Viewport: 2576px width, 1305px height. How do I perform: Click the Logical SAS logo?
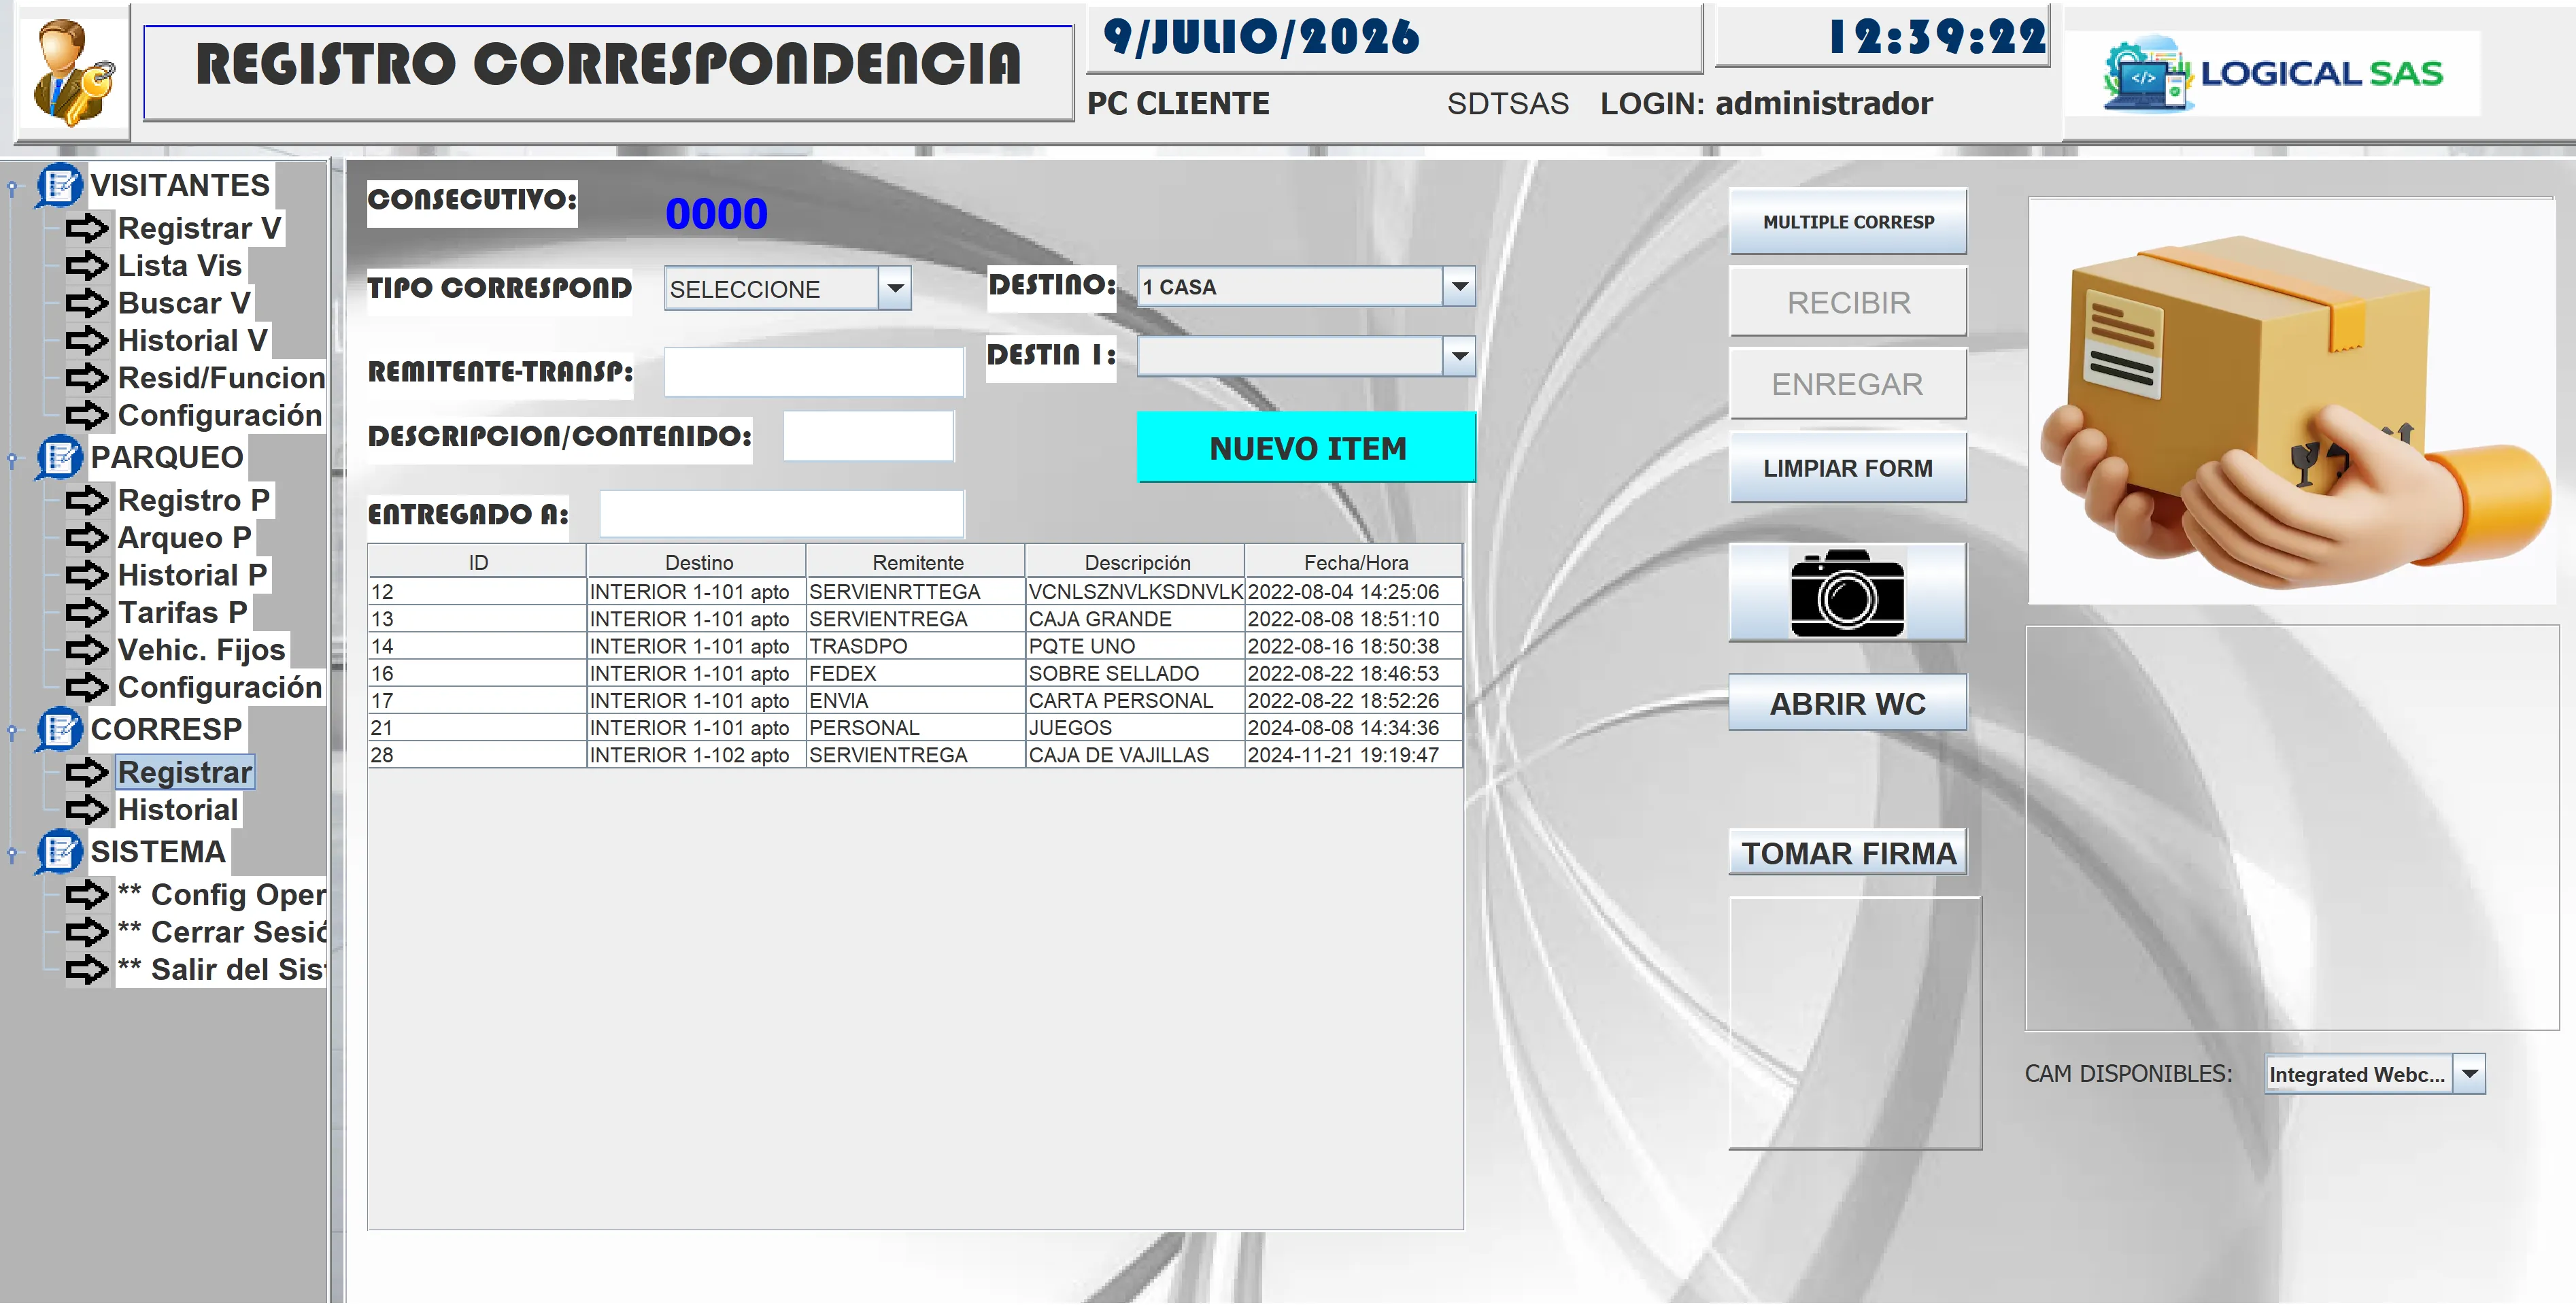pyautogui.click(x=2272, y=74)
